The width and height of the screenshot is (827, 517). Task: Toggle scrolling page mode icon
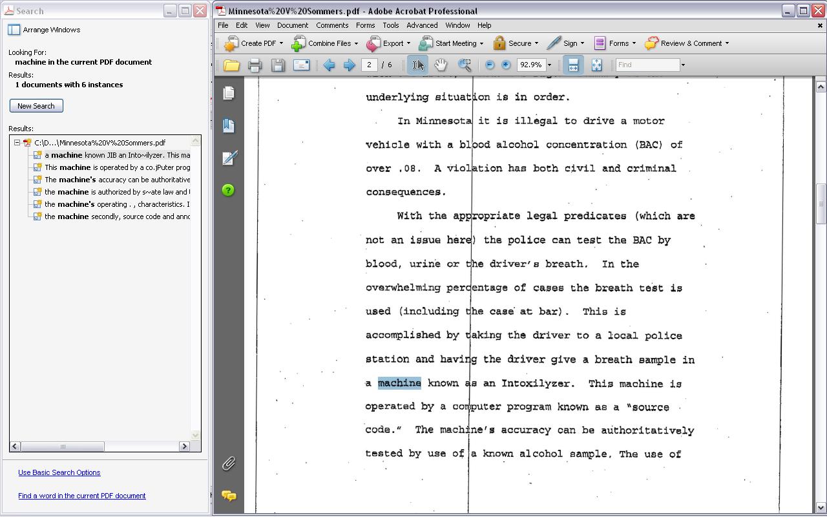point(573,65)
